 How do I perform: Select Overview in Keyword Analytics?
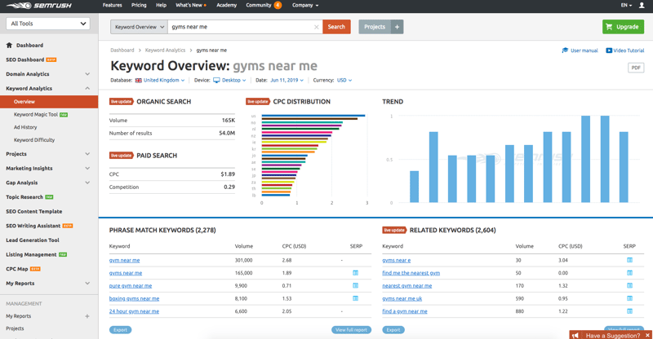(49, 102)
